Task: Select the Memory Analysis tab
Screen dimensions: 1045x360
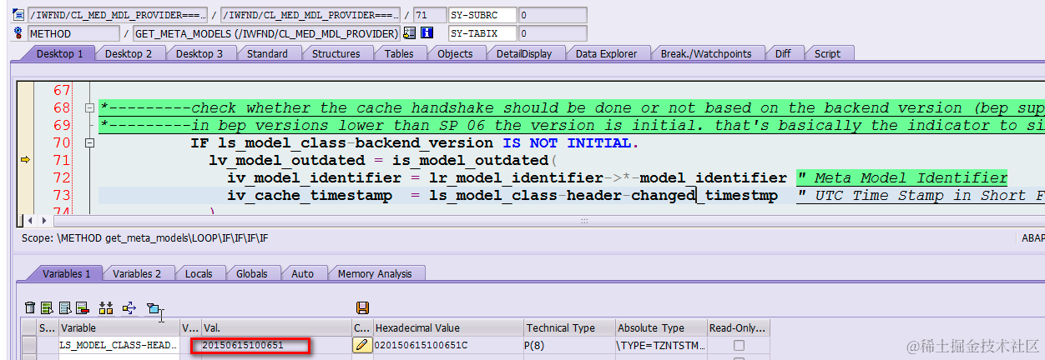Action: pos(375,273)
